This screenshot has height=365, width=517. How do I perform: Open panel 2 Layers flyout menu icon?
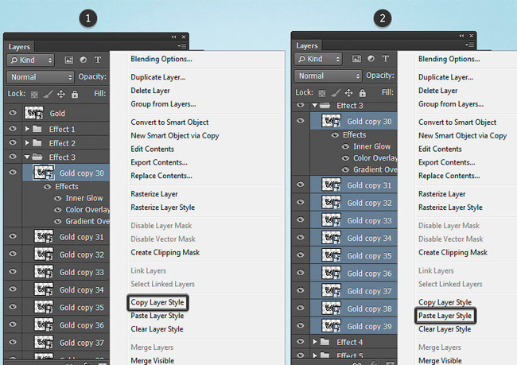point(469,45)
